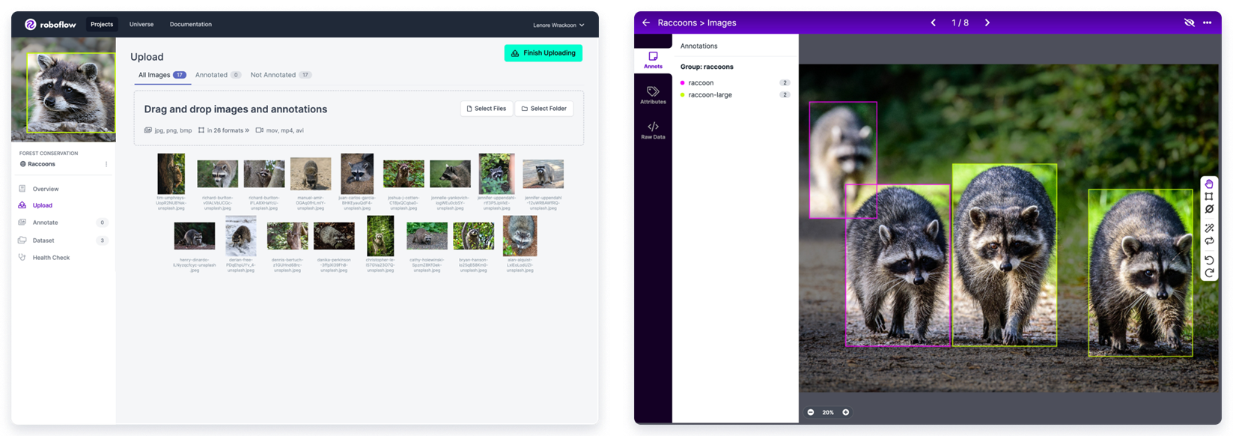Switch to the Not Annotated tab

point(281,75)
